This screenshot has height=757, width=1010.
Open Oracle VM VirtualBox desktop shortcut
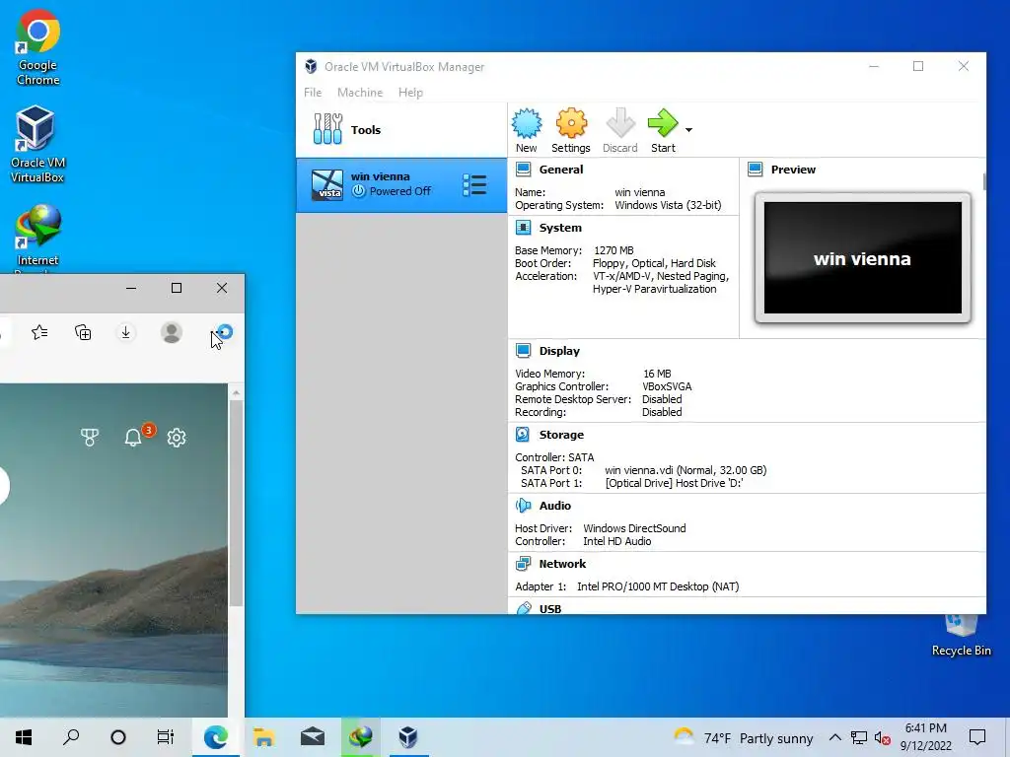click(37, 145)
